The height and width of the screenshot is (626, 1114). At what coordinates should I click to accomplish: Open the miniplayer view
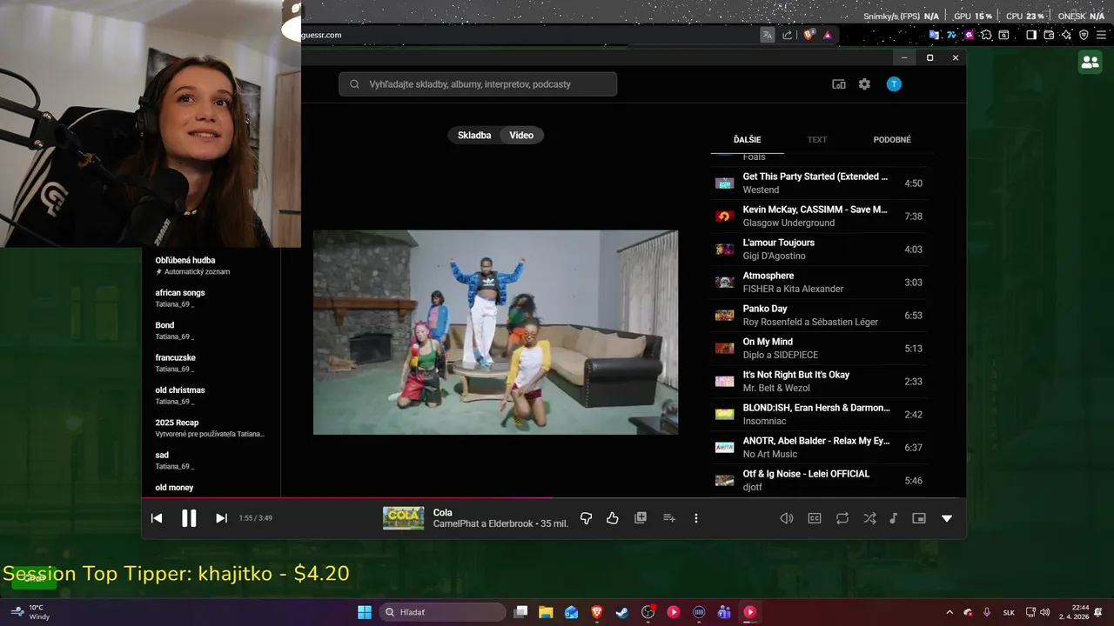point(919,518)
